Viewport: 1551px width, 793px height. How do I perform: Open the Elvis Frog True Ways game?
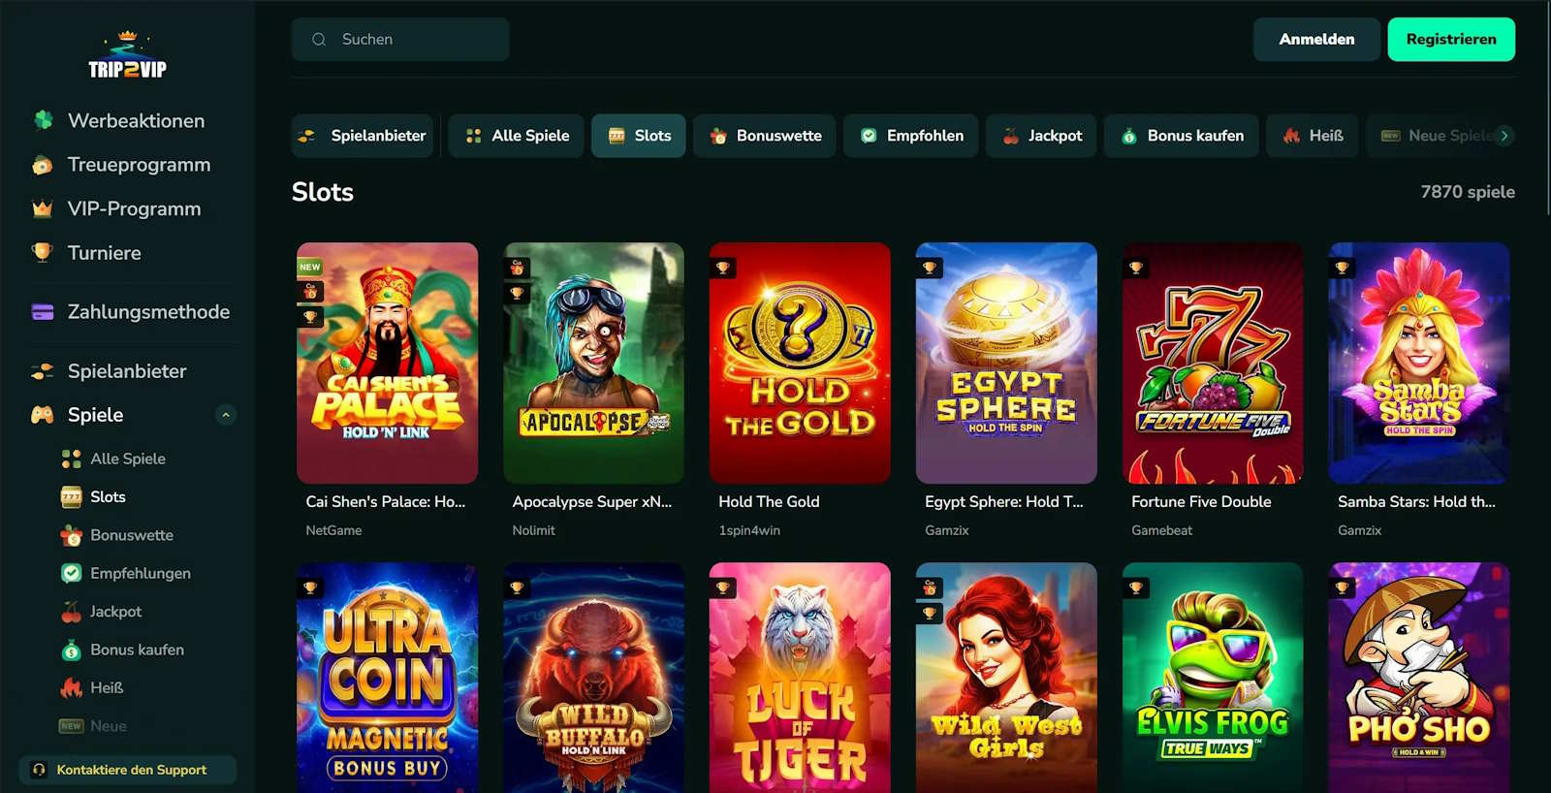(x=1213, y=678)
